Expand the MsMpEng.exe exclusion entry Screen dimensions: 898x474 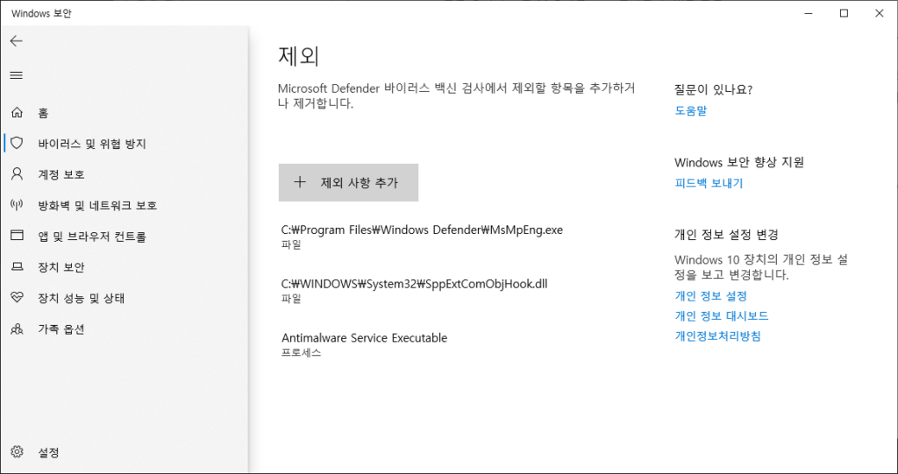pyautogui.click(x=422, y=237)
